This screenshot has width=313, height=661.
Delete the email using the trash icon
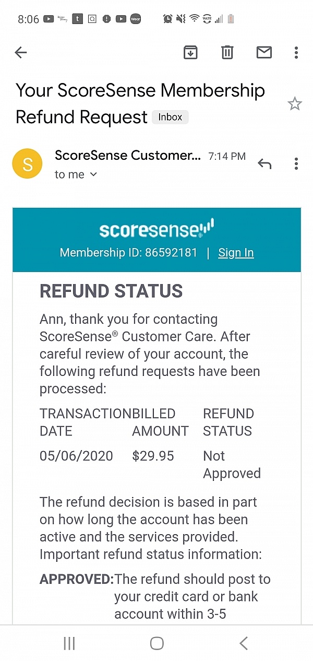(x=227, y=52)
